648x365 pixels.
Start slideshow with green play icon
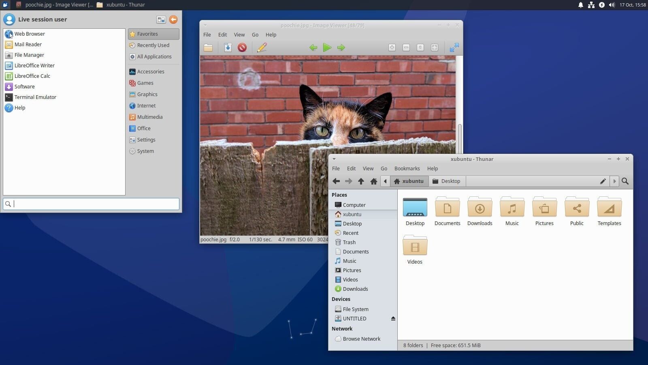point(327,47)
